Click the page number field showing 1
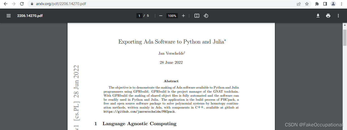347x130 pixels. (x=139, y=16)
